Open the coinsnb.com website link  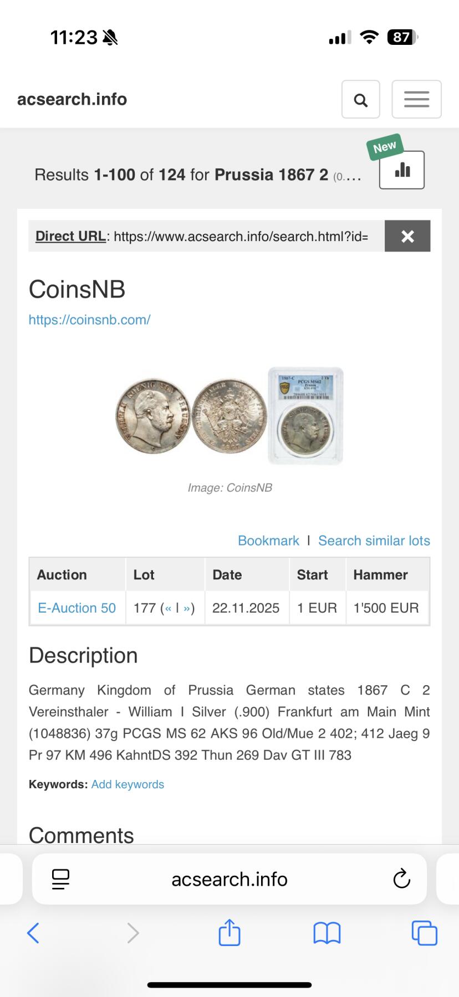[x=90, y=320]
